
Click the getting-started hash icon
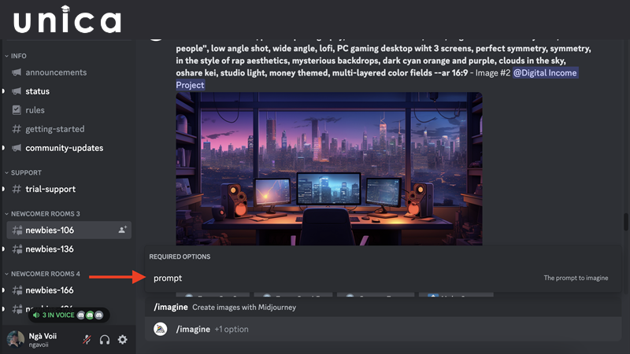coord(17,129)
